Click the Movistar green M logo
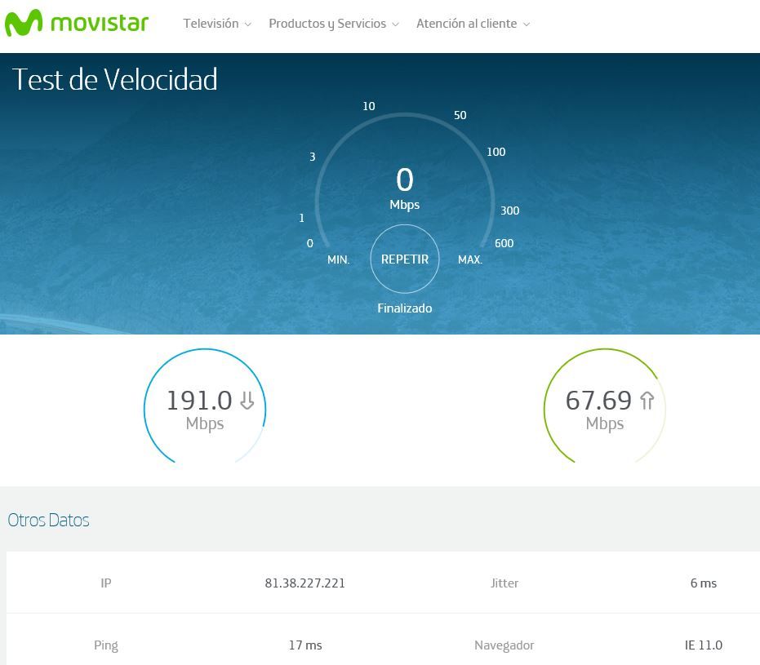The height and width of the screenshot is (665, 760). click(x=23, y=24)
